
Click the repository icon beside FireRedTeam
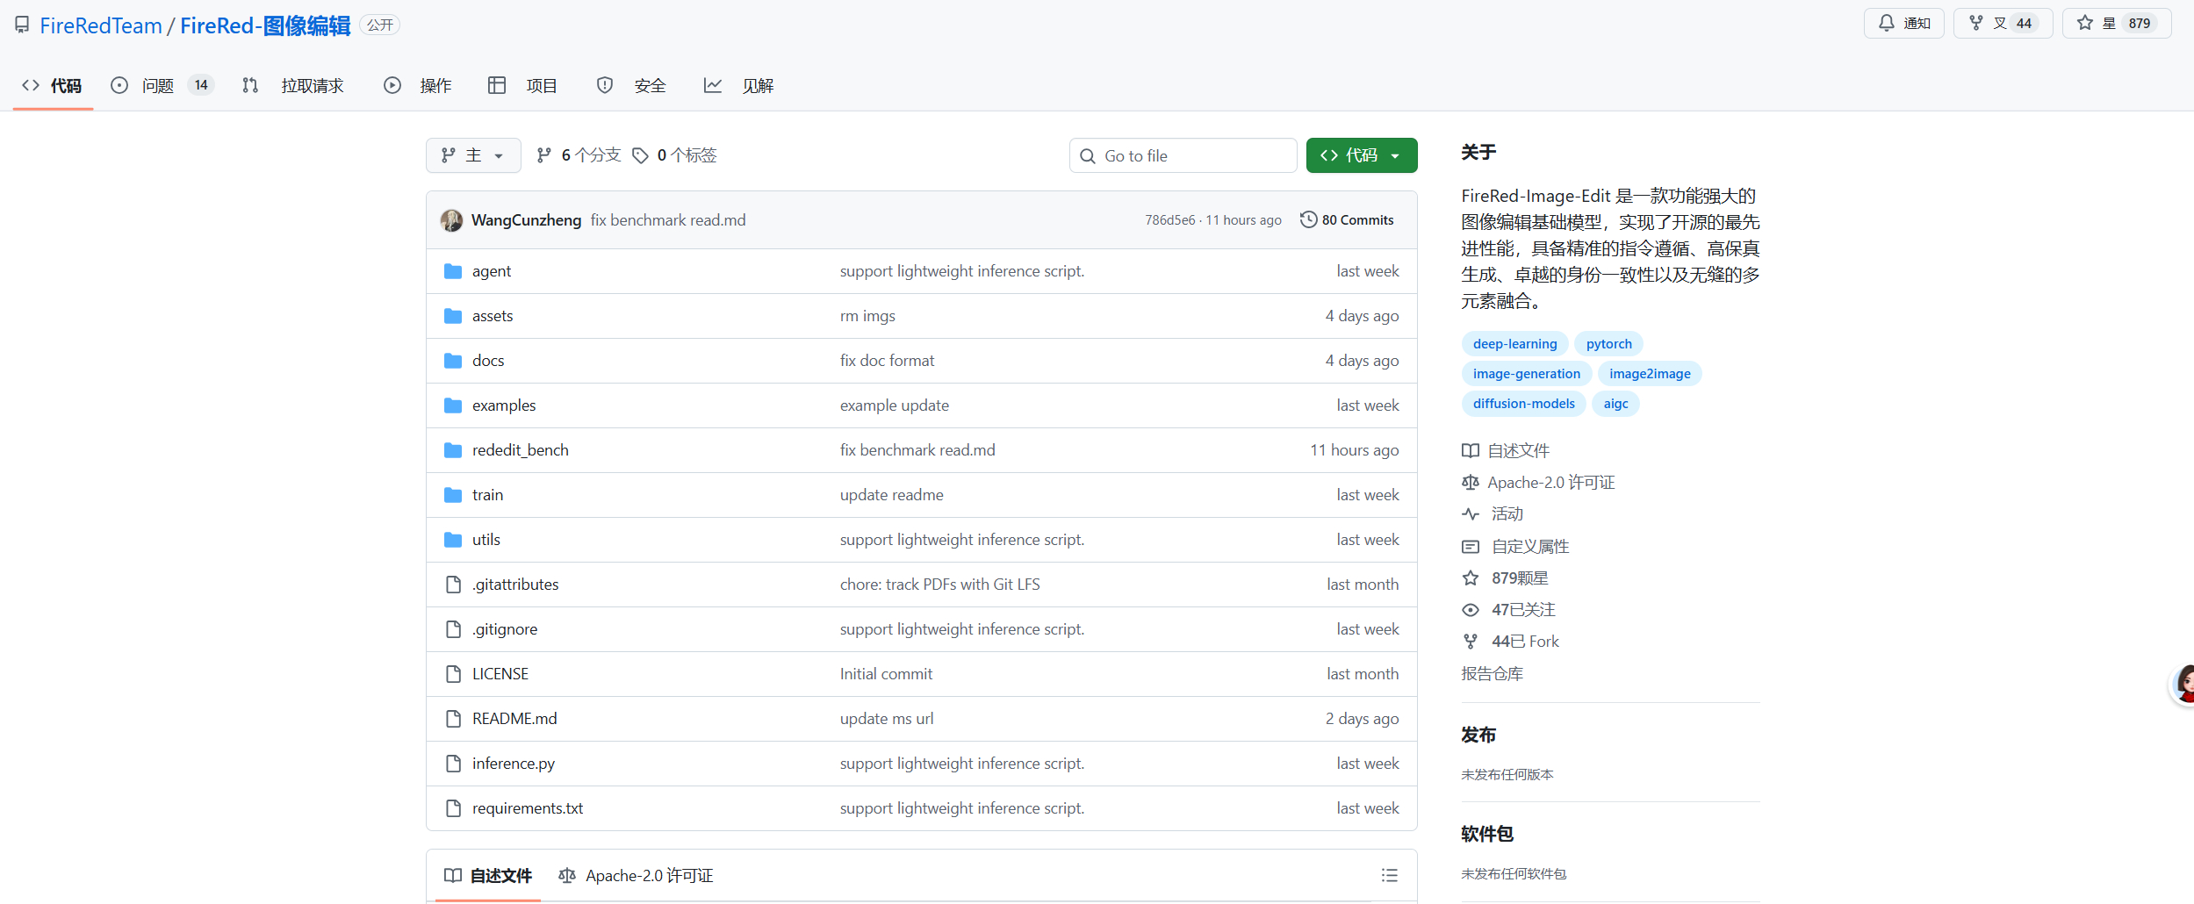pyautogui.click(x=22, y=25)
